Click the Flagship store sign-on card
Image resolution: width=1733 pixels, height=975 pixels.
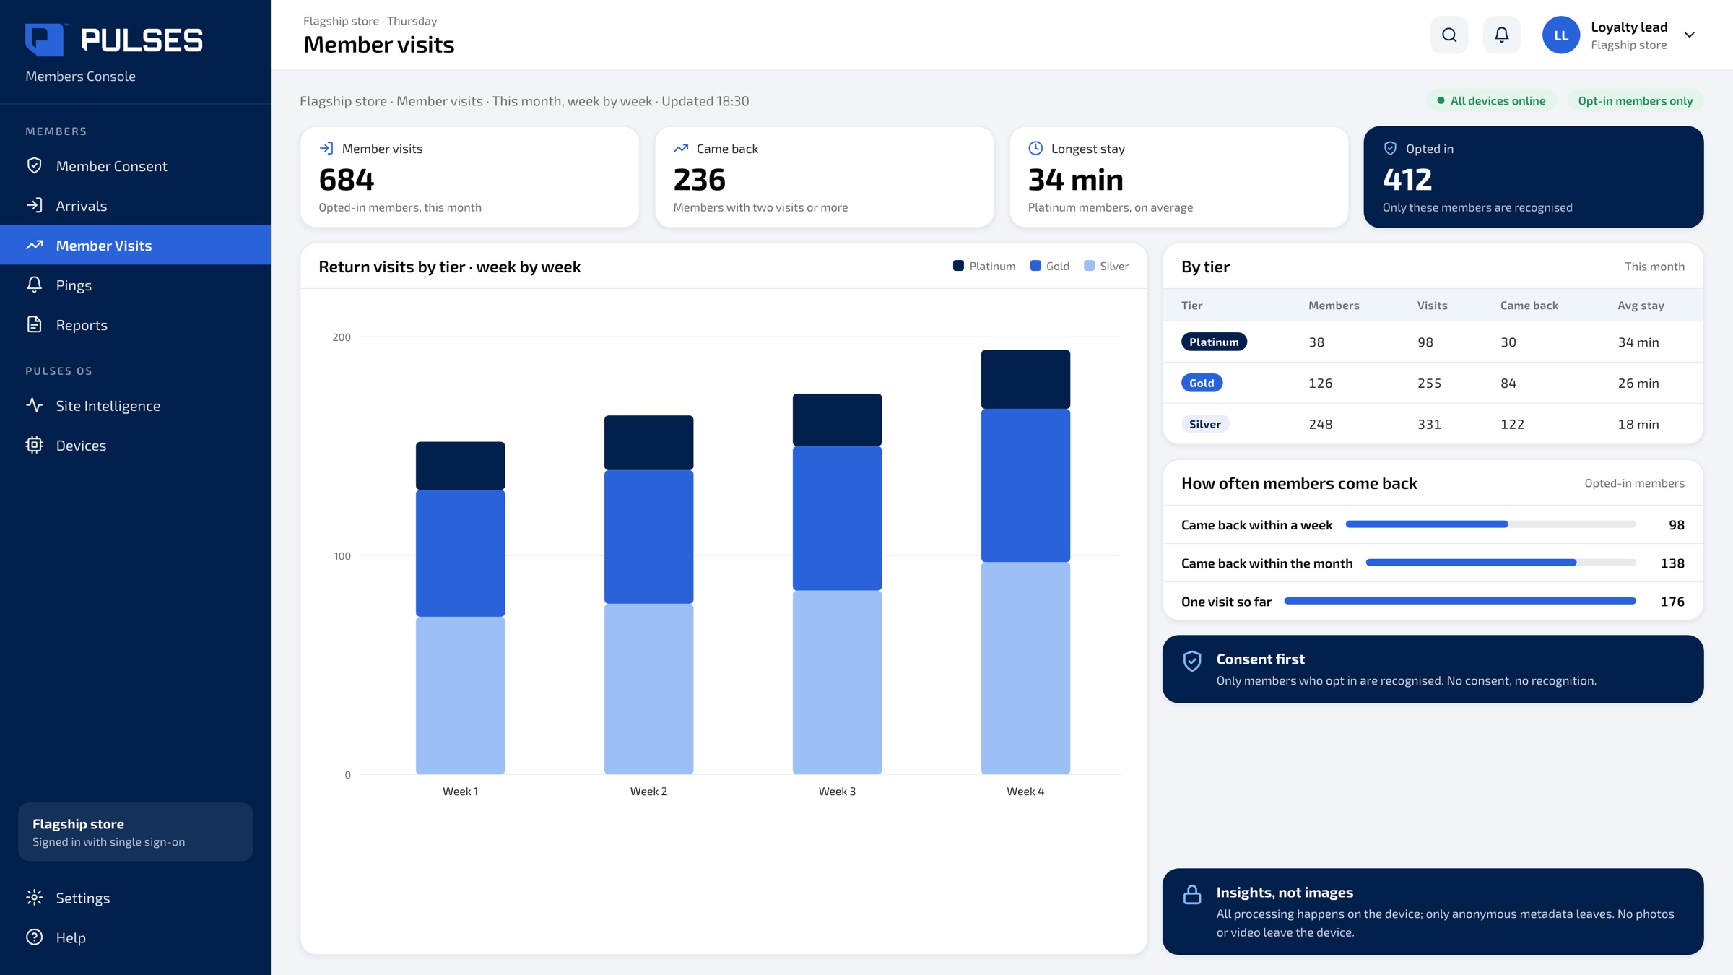135,832
